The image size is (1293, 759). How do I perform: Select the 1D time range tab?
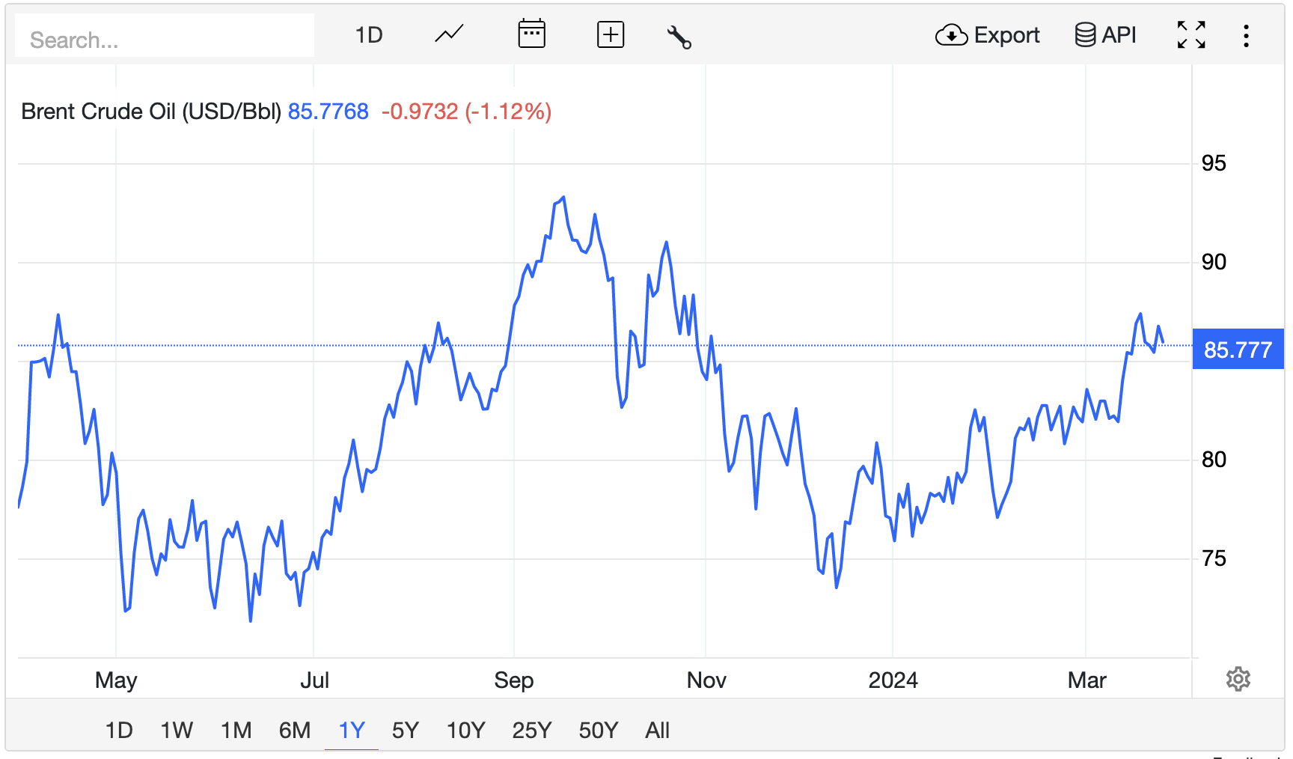pyautogui.click(x=119, y=730)
